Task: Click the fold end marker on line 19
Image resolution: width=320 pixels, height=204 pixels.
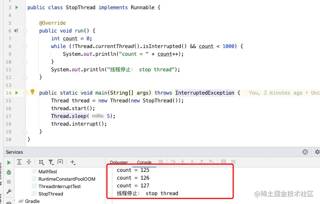Action: coord(25,132)
